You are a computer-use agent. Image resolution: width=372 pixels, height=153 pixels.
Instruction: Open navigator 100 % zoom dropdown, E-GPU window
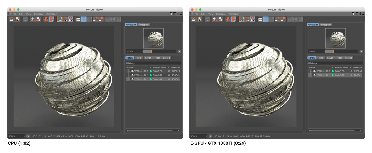316,51
